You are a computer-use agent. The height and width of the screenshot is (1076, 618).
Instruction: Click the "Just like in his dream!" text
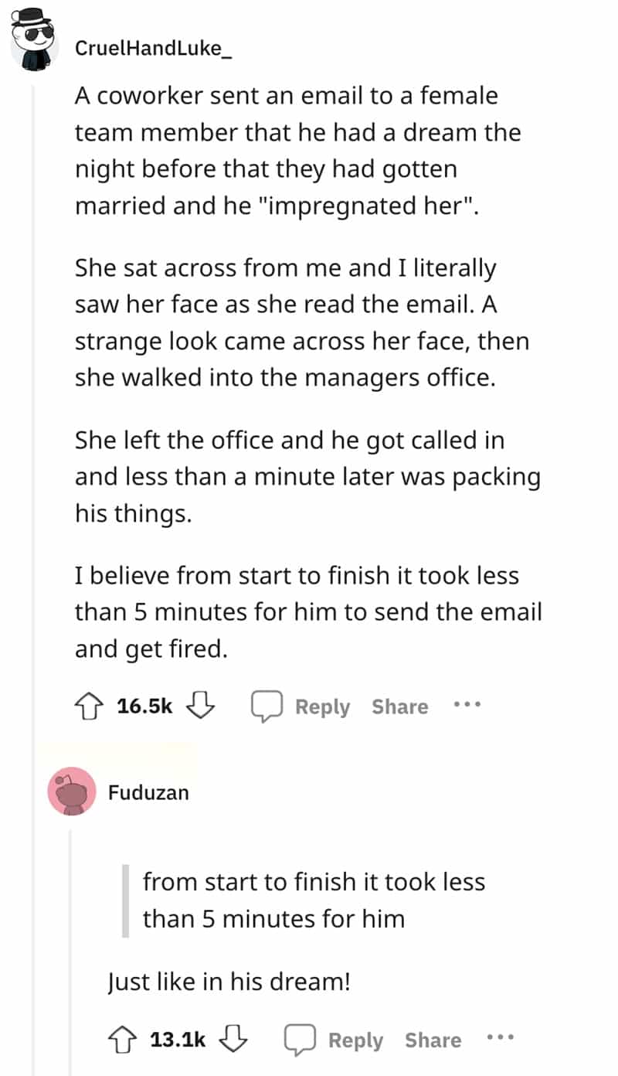tap(229, 982)
